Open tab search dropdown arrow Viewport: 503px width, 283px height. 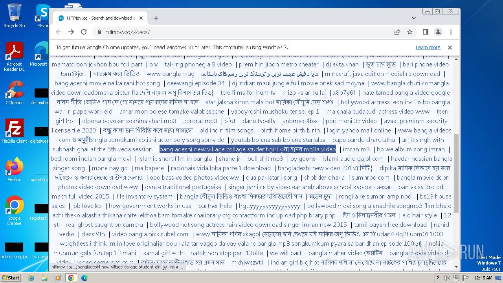[414, 18]
